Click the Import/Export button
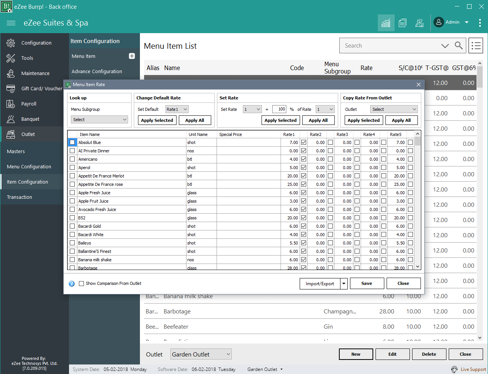 point(319,284)
